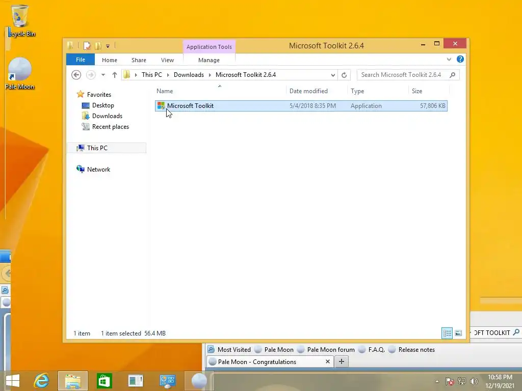The height and width of the screenshot is (391, 522).
Task: Customize Quick Access Toolbar dropdown
Action: coord(108,46)
